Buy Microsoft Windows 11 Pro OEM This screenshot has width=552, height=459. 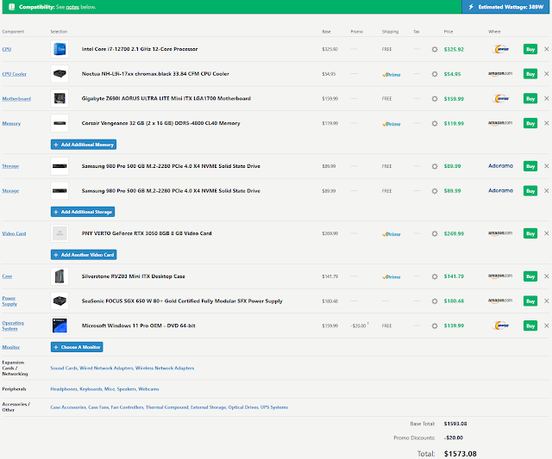tap(530, 326)
